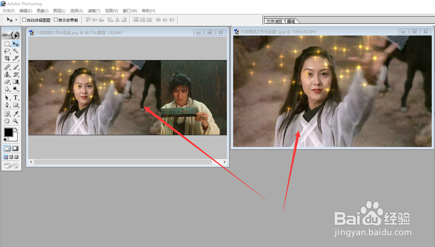Open the 图象(I) menu
The width and height of the screenshot is (435, 247).
pos(43,11)
